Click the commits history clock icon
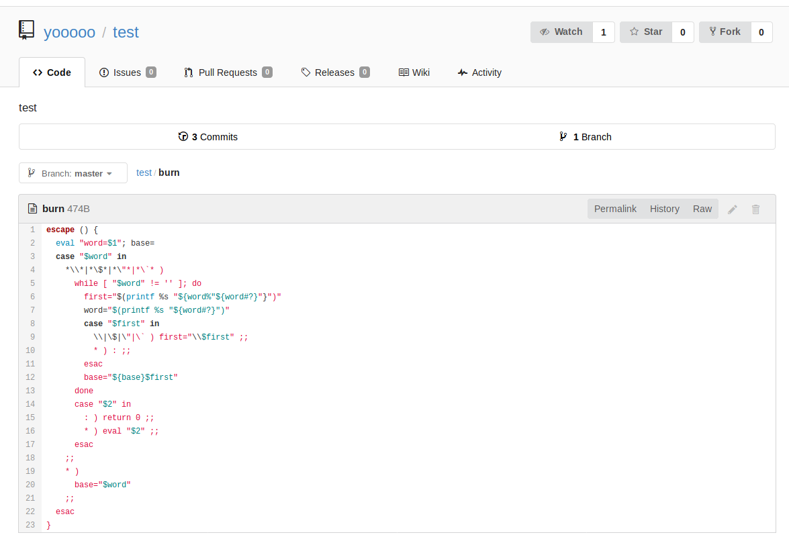The width and height of the screenshot is (789, 541). pos(183,137)
